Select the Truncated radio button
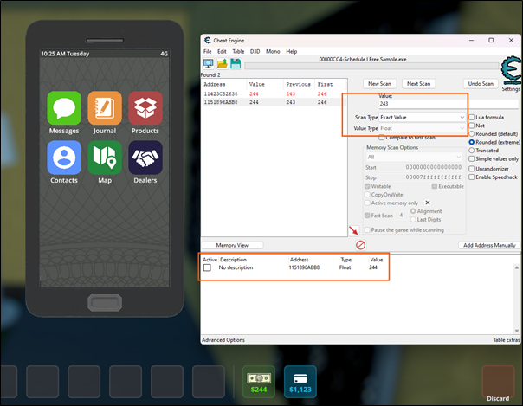 [471, 151]
